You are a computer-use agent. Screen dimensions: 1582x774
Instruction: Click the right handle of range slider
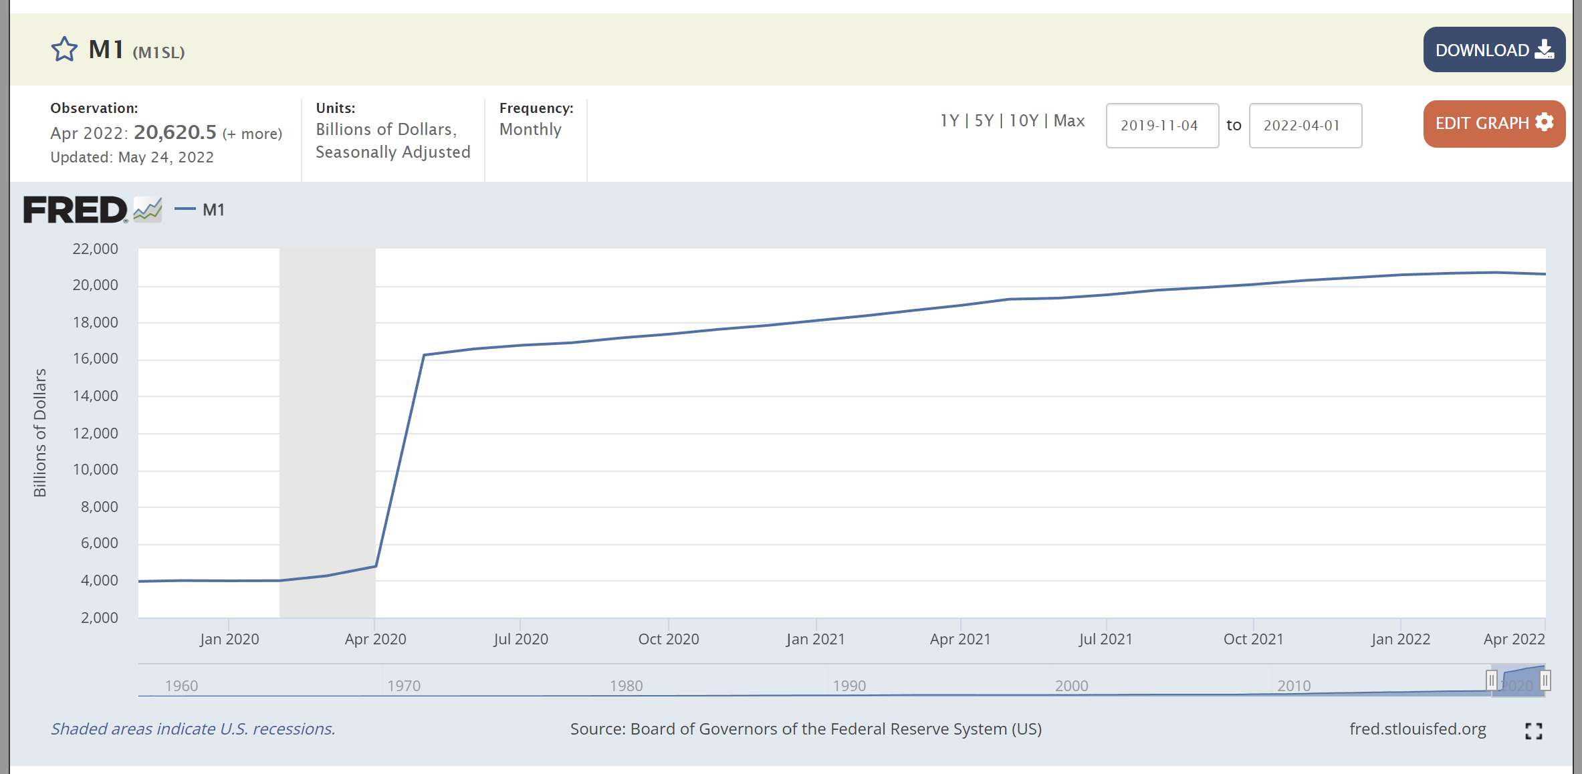[x=1545, y=680]
